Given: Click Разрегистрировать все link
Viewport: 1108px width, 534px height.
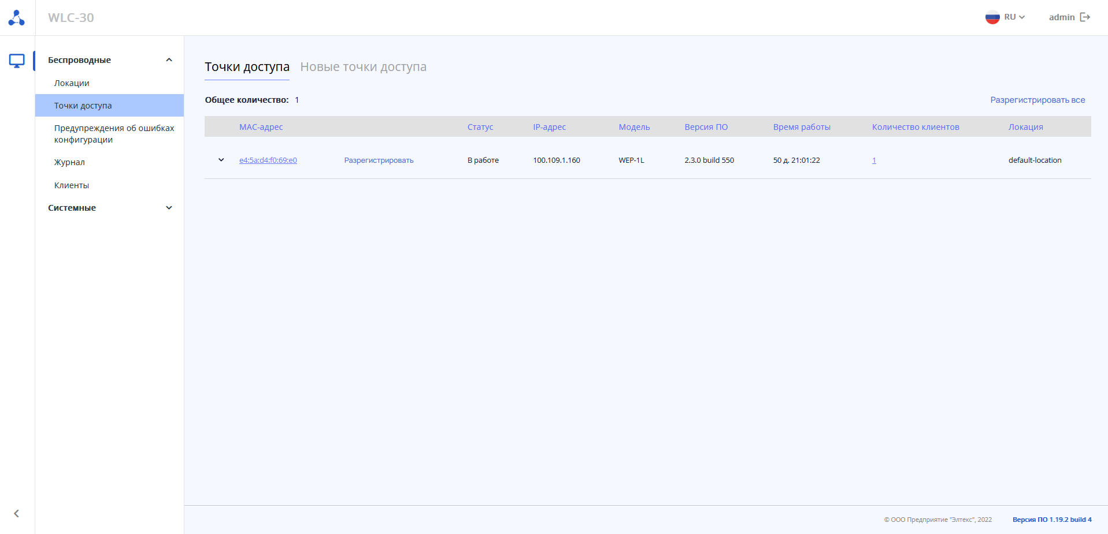Looking at the screenshot, I should pyautogui.click(x=1037, y=100).
